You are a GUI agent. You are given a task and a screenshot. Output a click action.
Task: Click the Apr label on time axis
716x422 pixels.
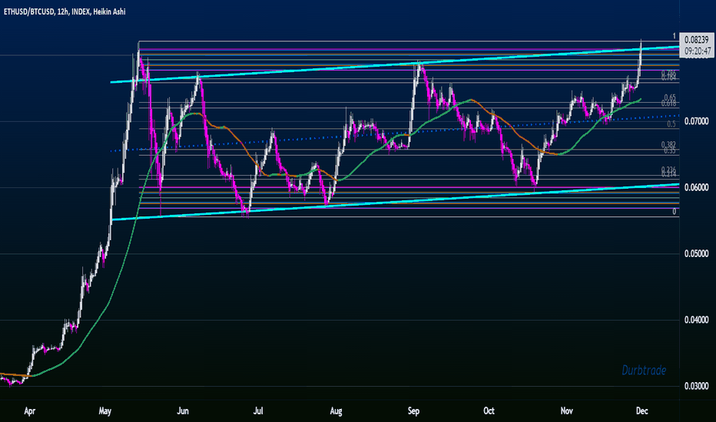pyautogui.click(x=29, y=411)
